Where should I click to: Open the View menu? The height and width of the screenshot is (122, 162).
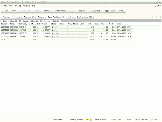11,6
